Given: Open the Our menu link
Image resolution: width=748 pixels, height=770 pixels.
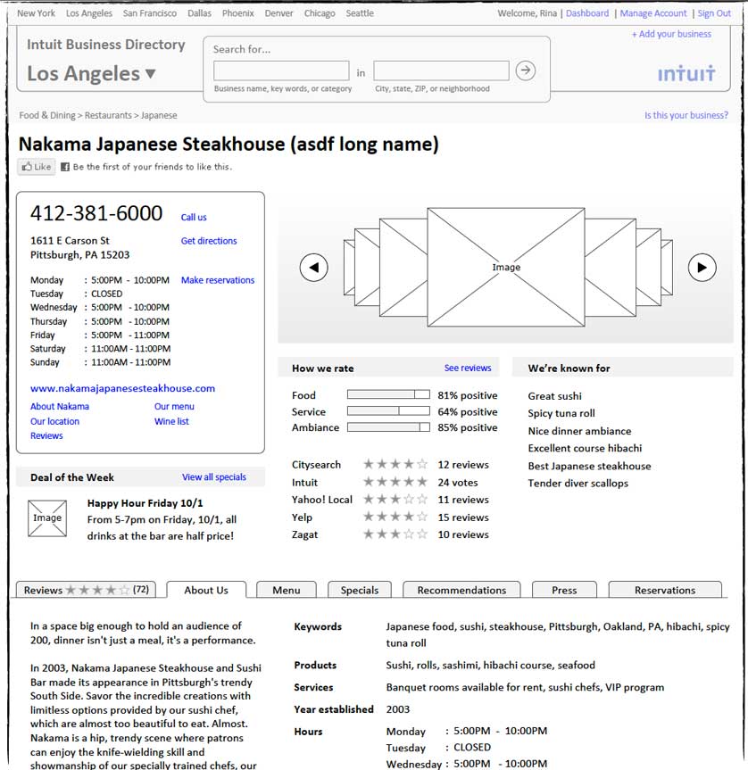Looking at the screenshot, I should (174, 406).
